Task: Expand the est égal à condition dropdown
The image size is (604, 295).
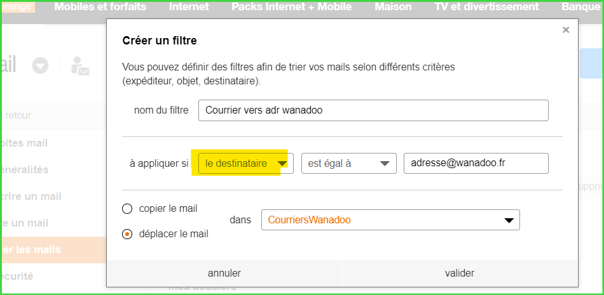Action: (348, 164)
